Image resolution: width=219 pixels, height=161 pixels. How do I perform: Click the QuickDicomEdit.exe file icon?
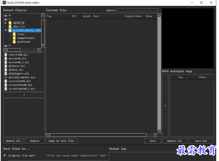5,77
